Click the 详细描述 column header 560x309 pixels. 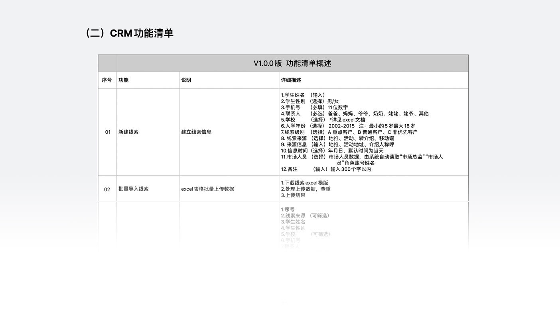click(x=291, y=80)
